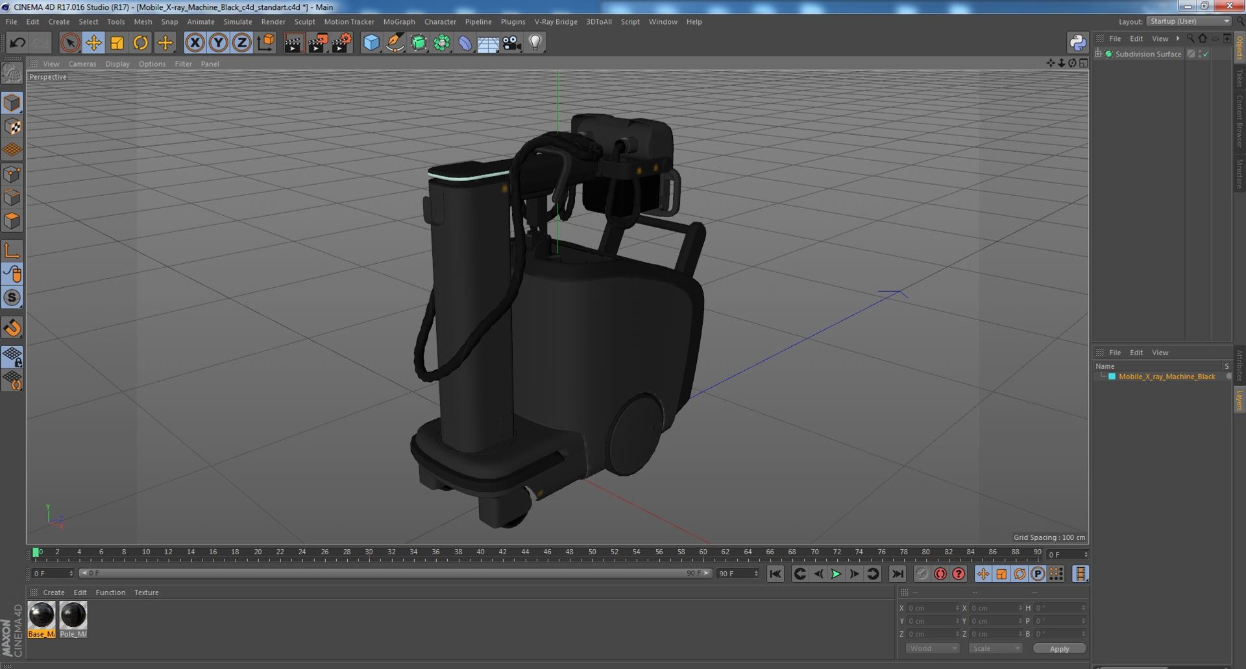Open the MoGraph menu
1246x669 pixels.
399,21
